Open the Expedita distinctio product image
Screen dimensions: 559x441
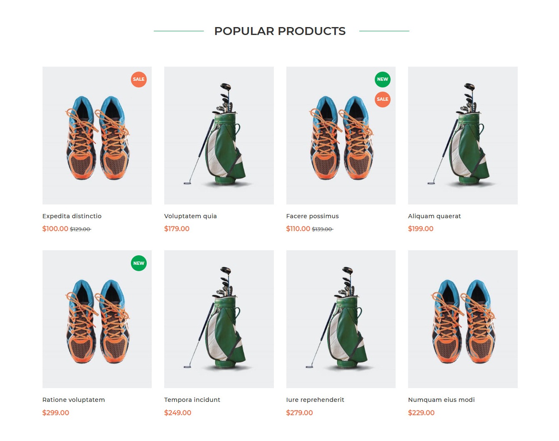tap(97, 135)
